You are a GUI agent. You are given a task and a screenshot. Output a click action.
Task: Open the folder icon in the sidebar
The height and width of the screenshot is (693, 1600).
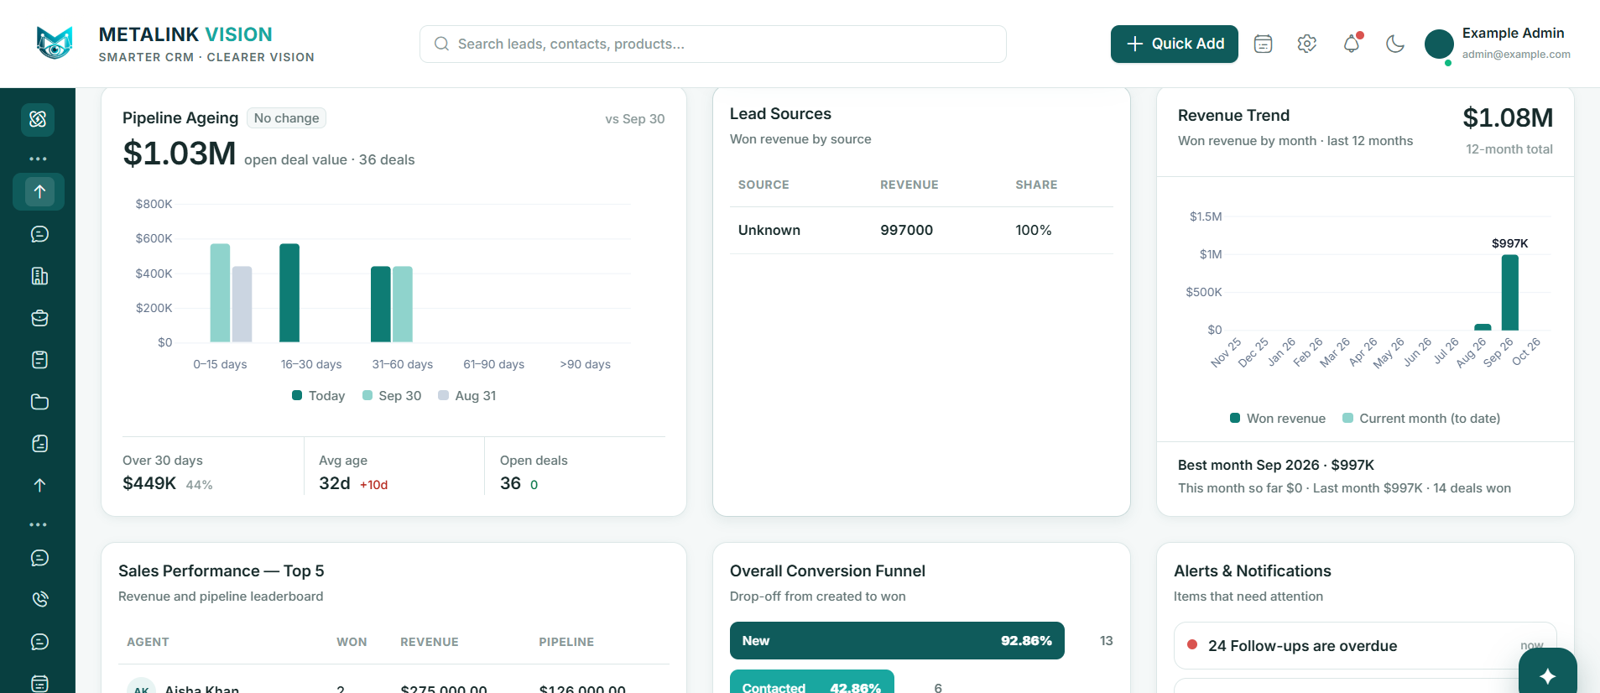coord(39,402)
